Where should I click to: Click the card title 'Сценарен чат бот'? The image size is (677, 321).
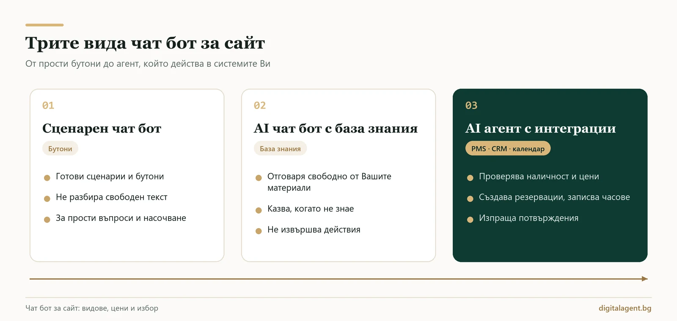point(102,128)
